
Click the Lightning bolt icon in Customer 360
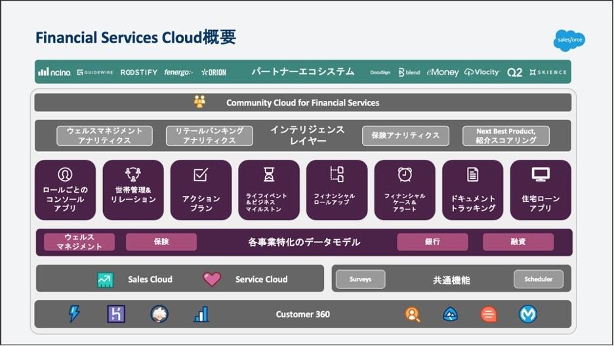[x=74, y=313]
